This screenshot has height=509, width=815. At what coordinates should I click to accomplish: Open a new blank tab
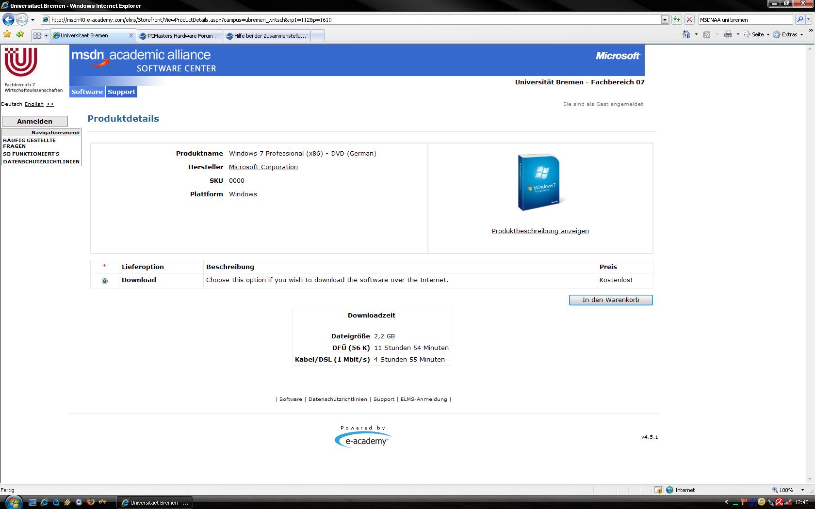pyautogui.click(x=317, y=36)
